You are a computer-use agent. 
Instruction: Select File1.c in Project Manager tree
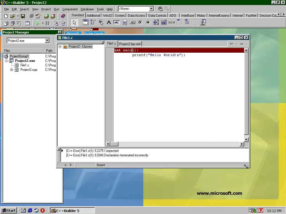point(25,65)
